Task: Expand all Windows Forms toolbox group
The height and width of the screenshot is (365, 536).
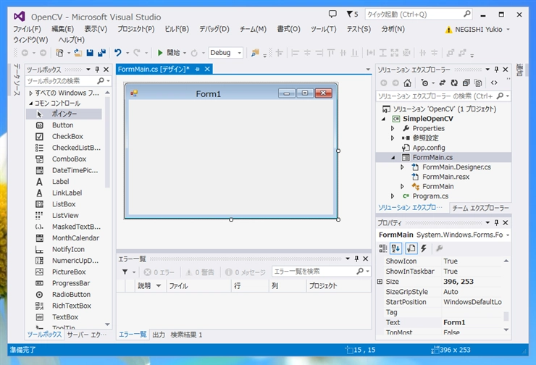Action: click(30, 93)
